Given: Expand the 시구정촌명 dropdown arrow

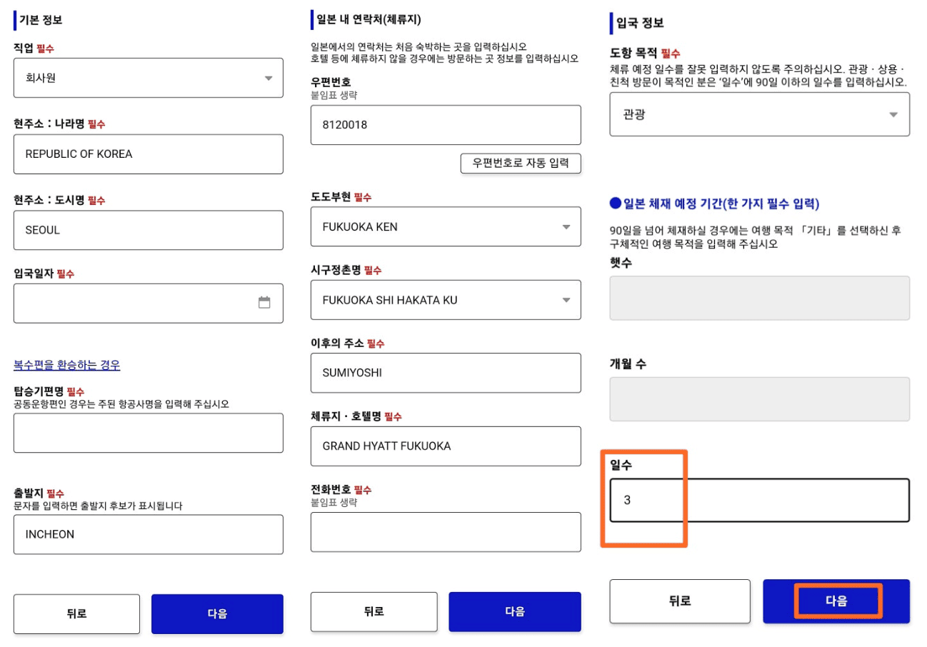Looking at the screenshot, I should tap(566, 300).
